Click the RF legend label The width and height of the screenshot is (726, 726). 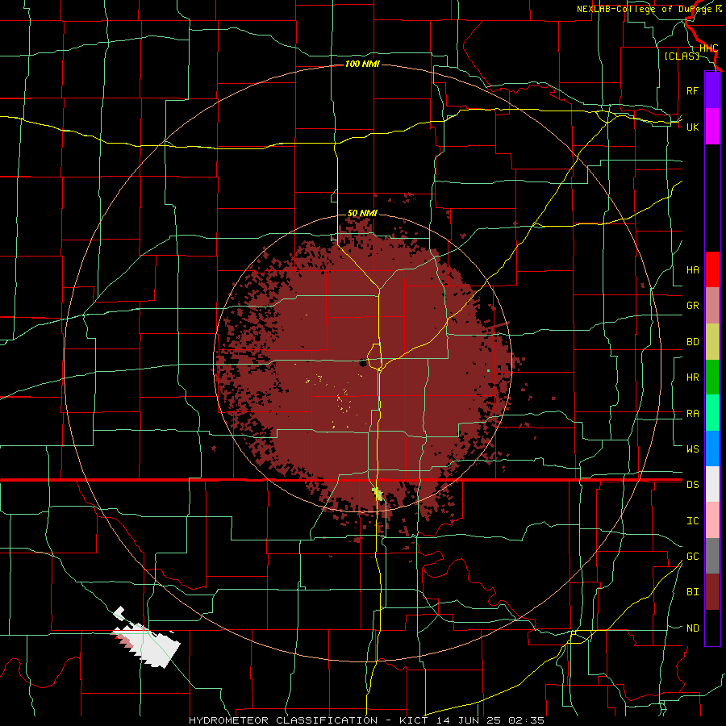(692, 90)
